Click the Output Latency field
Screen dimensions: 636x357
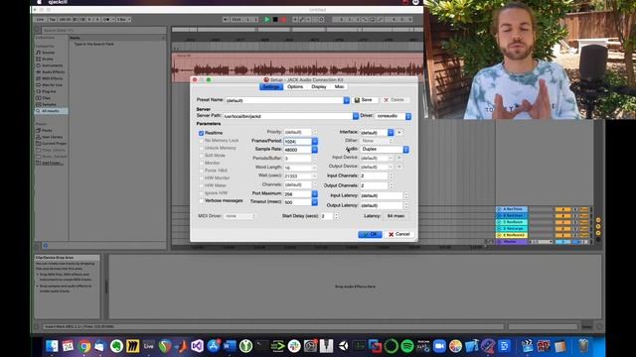382,205
